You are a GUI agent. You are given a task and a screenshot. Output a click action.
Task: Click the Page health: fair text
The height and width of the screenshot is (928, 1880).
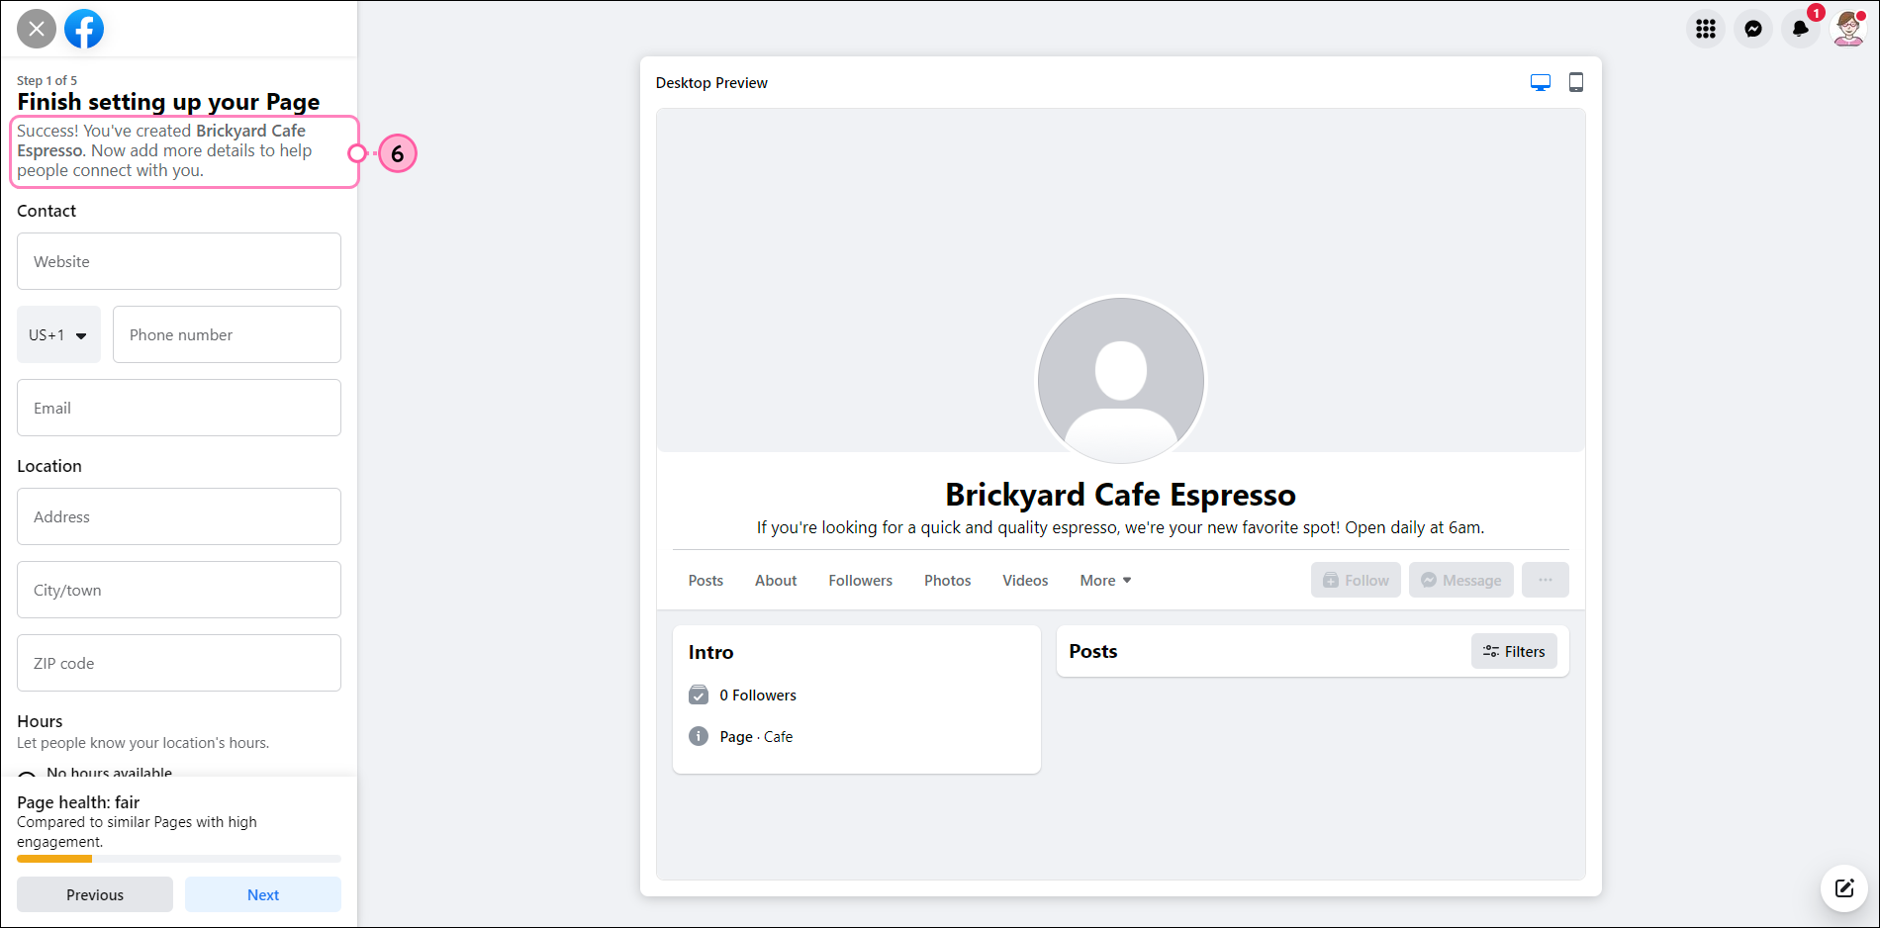point(78,802)
